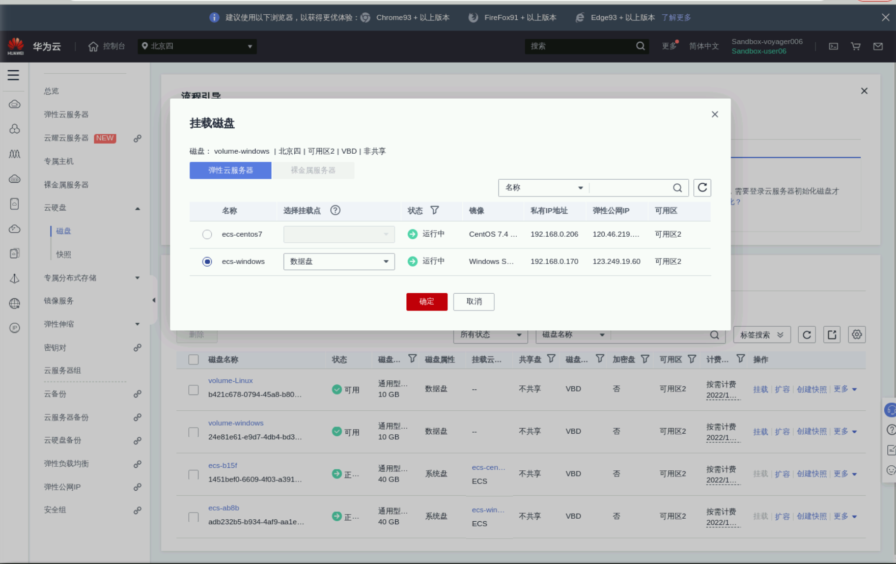
Task: Filter disks by availability zone column
Action: tap(692, 359)
